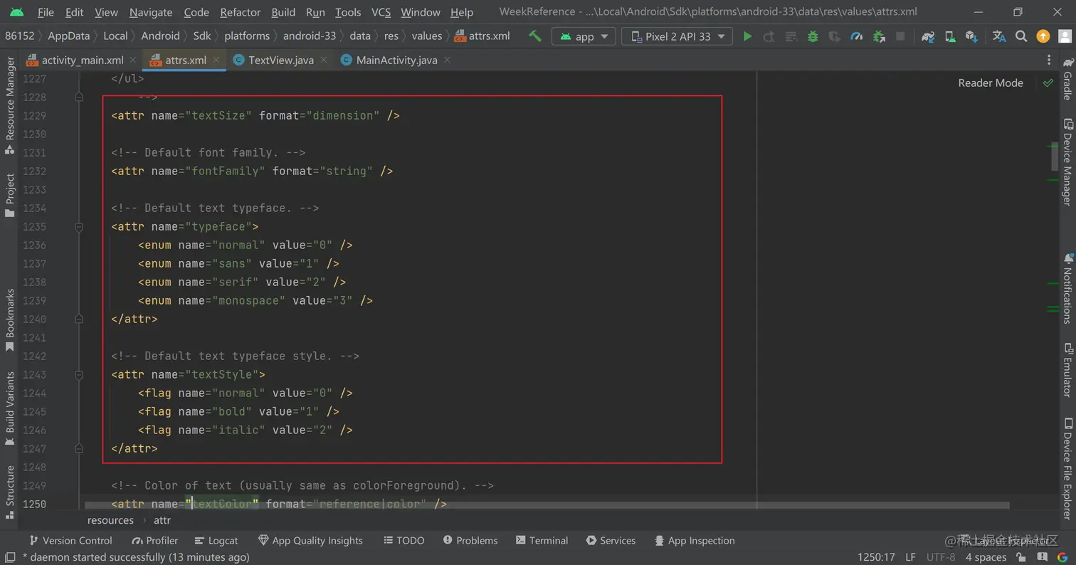Open SDK Manager cube icon in toolbar
This screenshot has height=565, width=1076.
coord(971,36)
